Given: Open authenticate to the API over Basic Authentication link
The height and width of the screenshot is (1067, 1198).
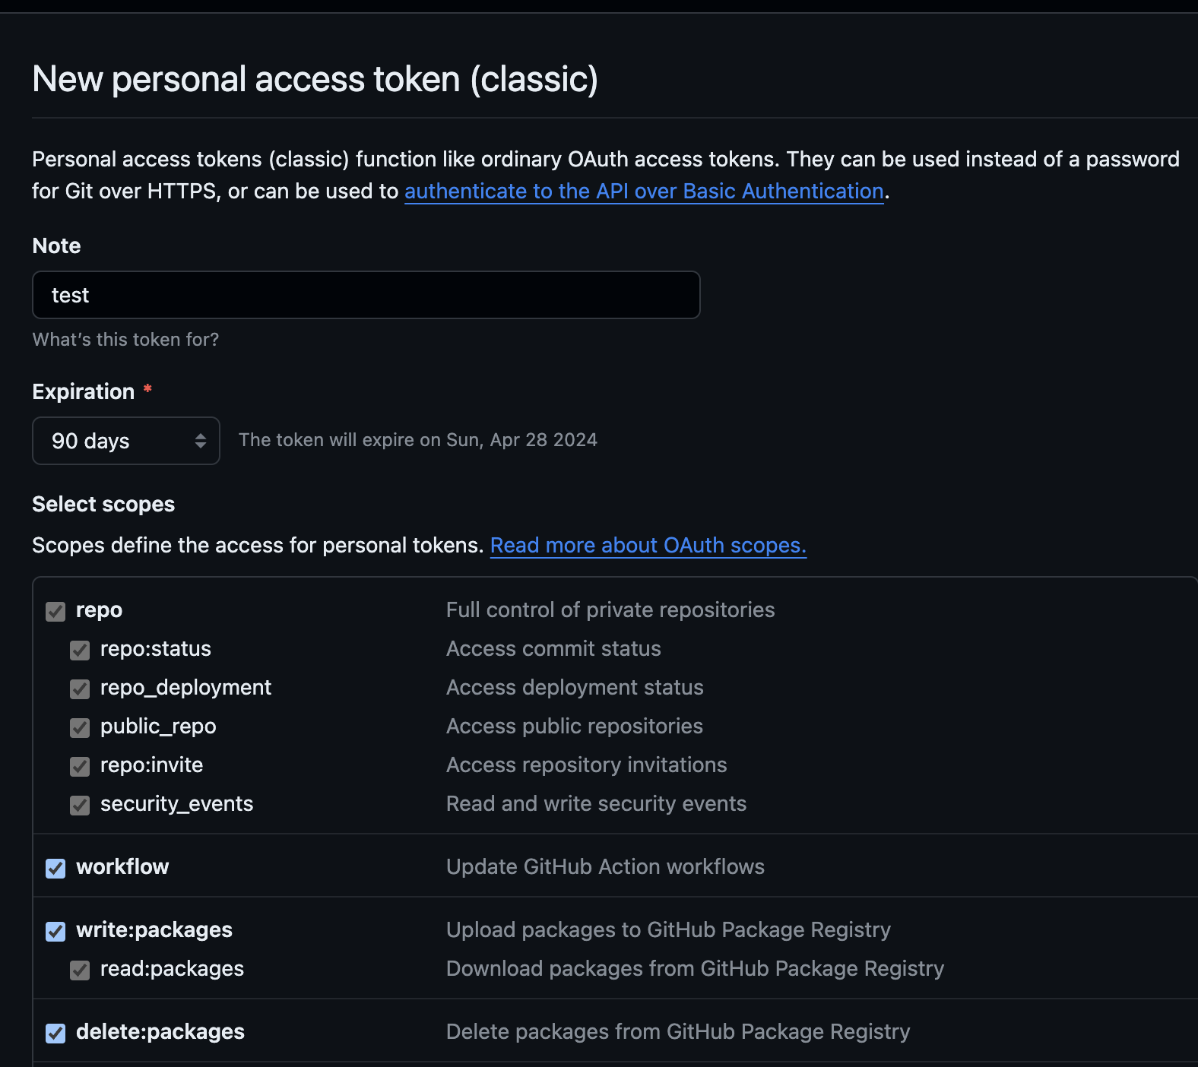Looking at the screenshot, I should [x=644, y=191].
